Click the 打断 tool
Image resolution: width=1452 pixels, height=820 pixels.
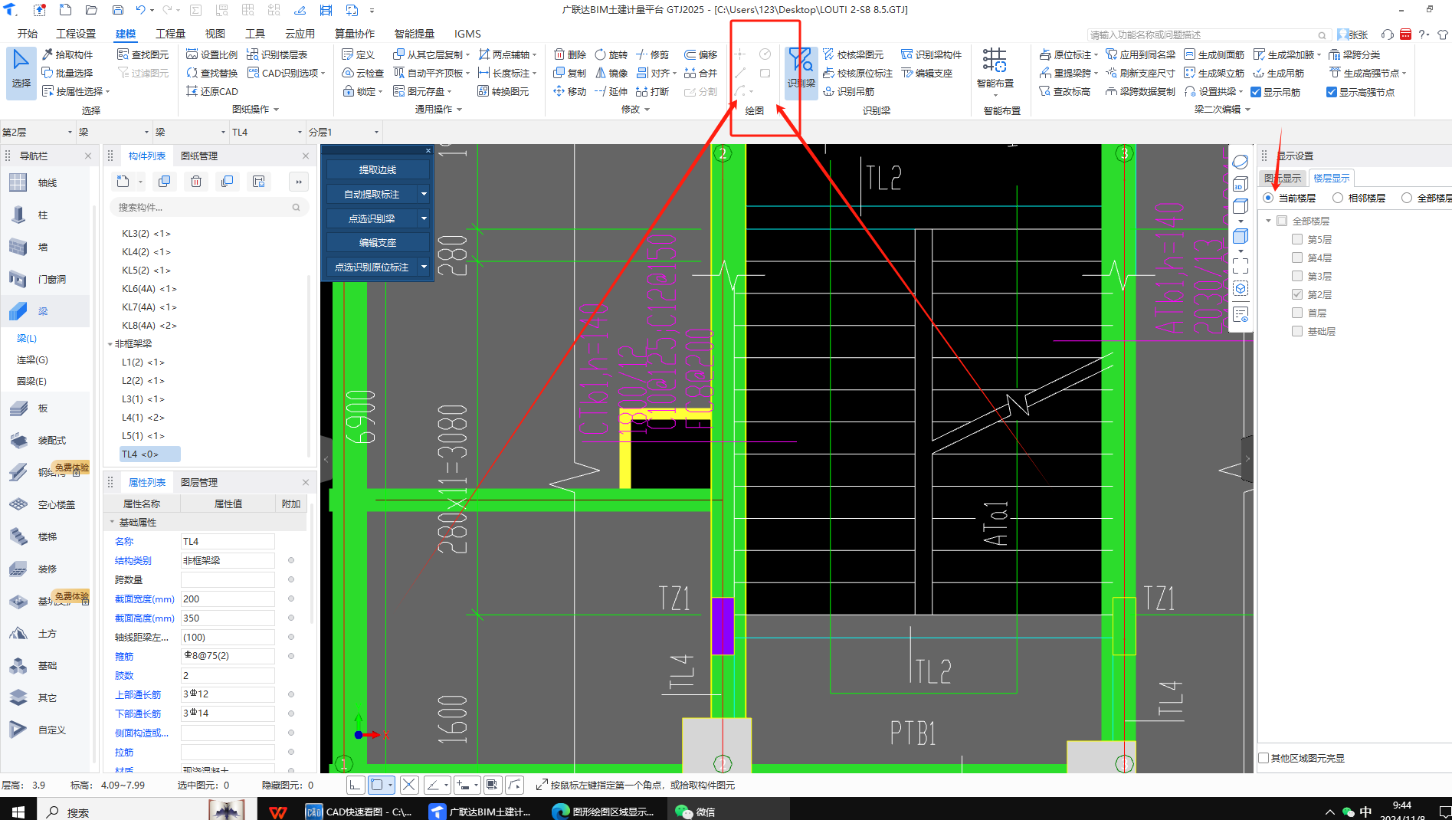point(653,91)
